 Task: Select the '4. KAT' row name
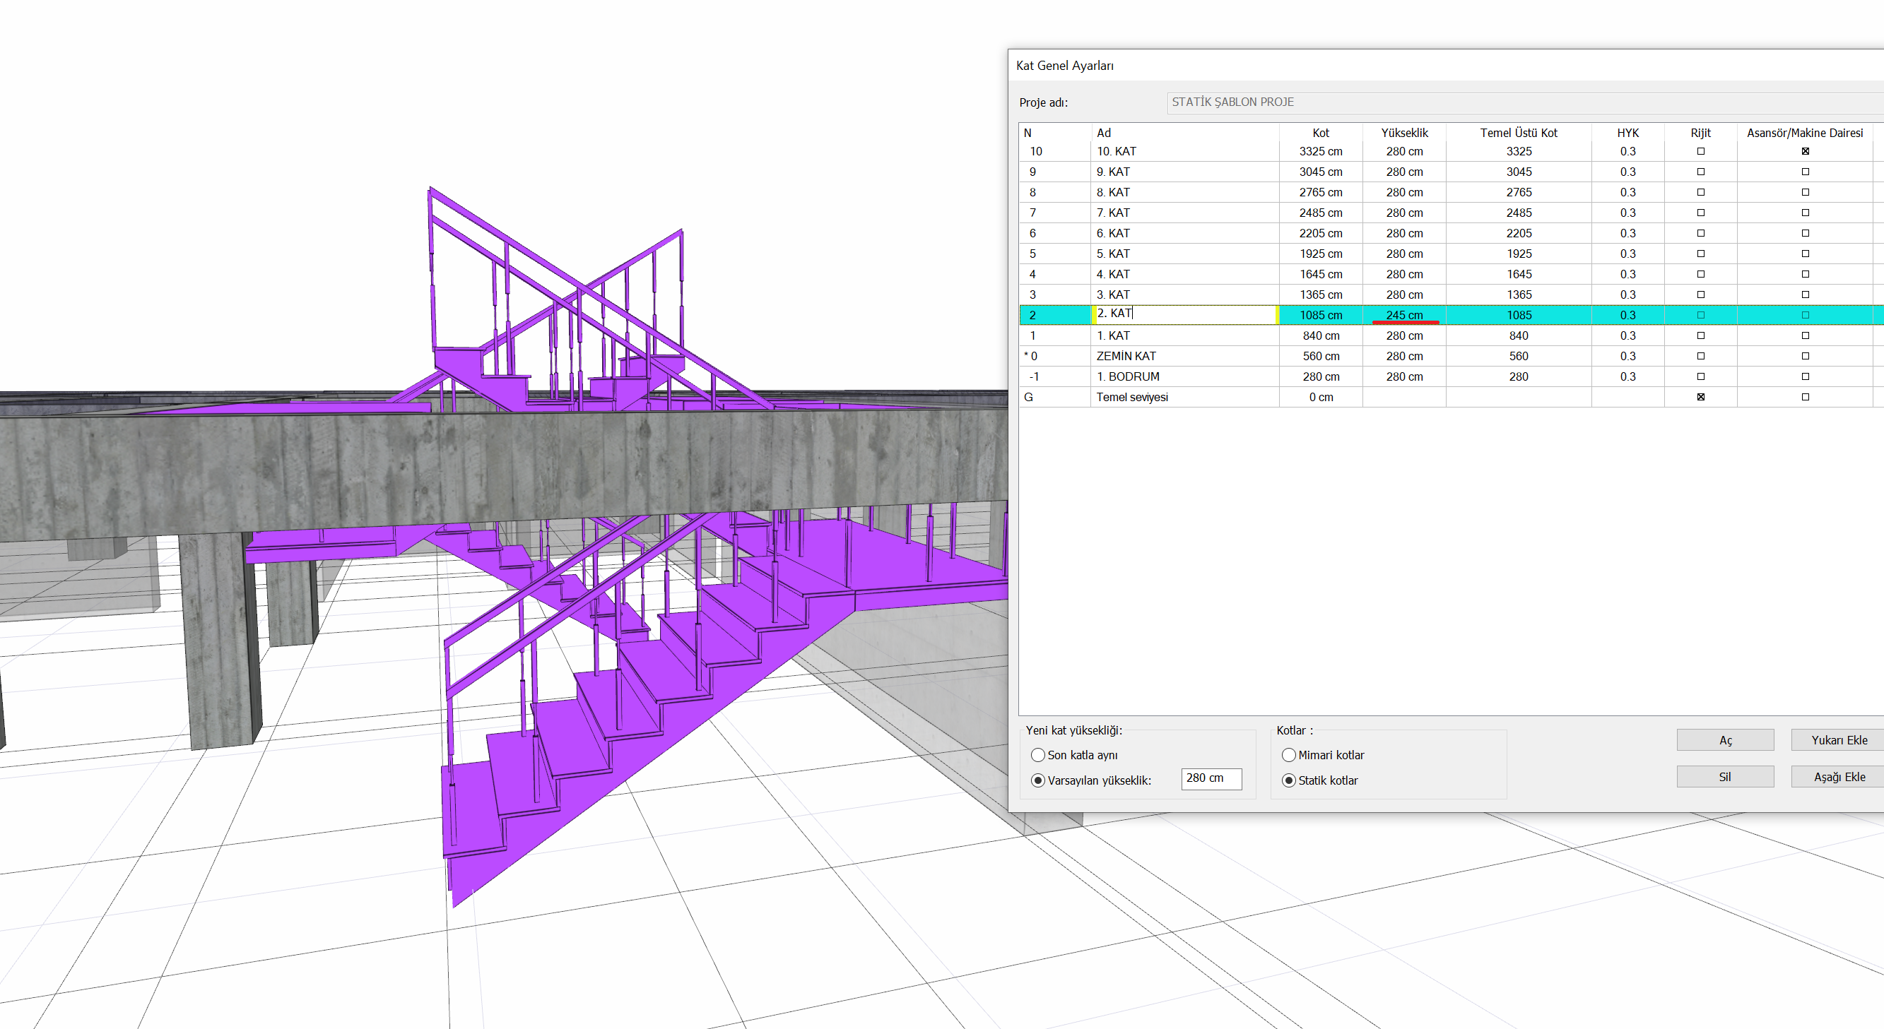(x=1112, y=274)
